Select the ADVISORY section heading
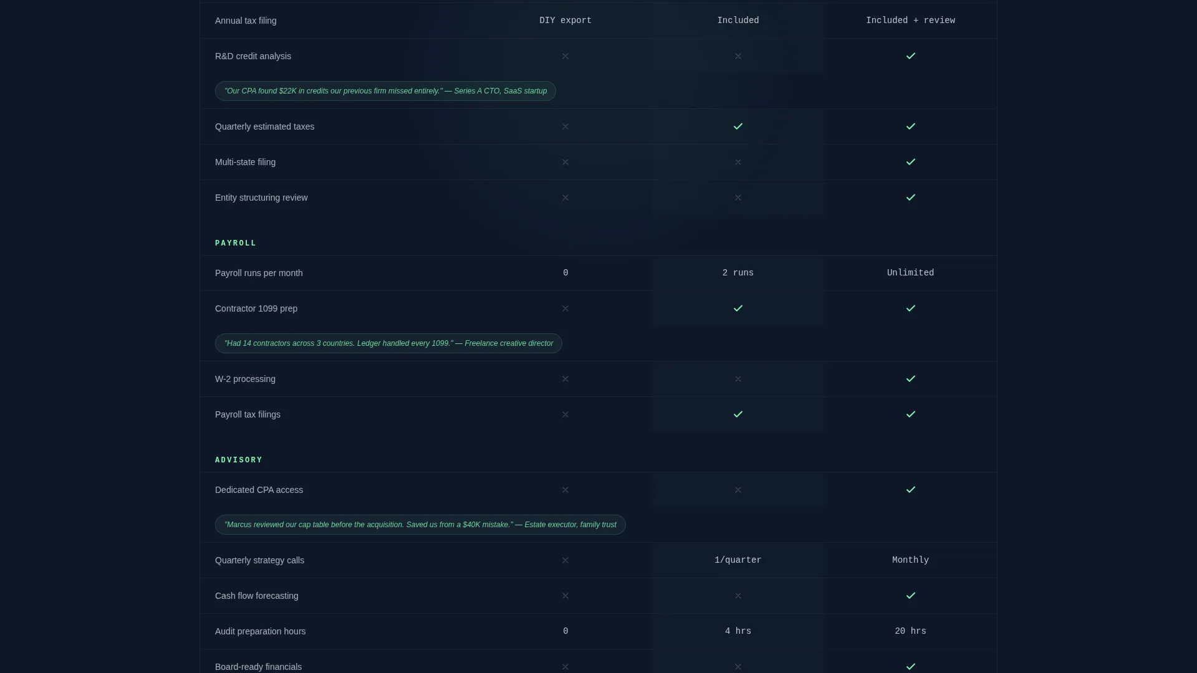 (239, 460)
